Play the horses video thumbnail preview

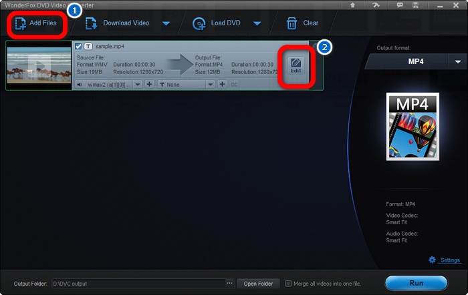coord(39,65)
